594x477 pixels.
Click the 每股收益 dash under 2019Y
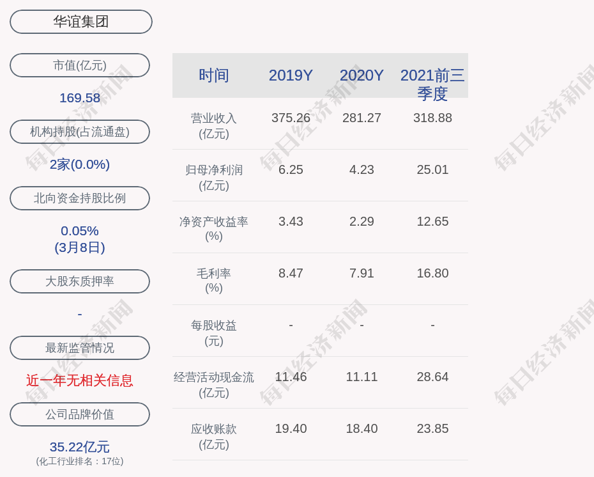coord(291,325)
